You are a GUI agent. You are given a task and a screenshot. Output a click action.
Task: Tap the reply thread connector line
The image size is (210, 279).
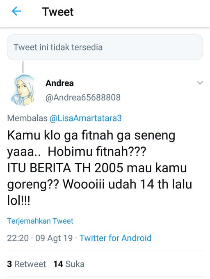(23, 67)
